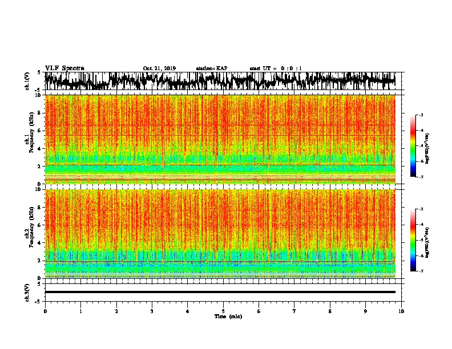The image size is (452, 349).
Task: Click the "ch.1(V)" y-axis label
Action: (27, 81)
